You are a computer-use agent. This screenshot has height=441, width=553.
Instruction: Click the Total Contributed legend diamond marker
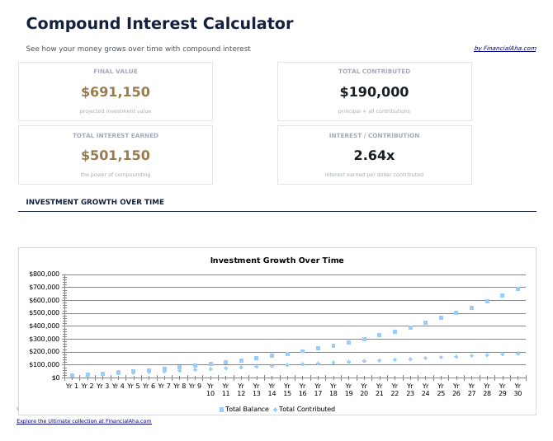(275, 410)
